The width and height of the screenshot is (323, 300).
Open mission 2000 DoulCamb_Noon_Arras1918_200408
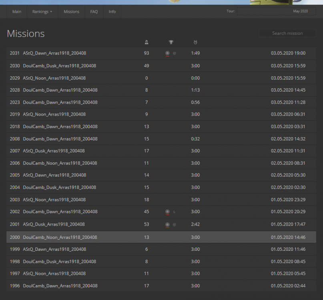pyautogui.click(x=59, y=237)
